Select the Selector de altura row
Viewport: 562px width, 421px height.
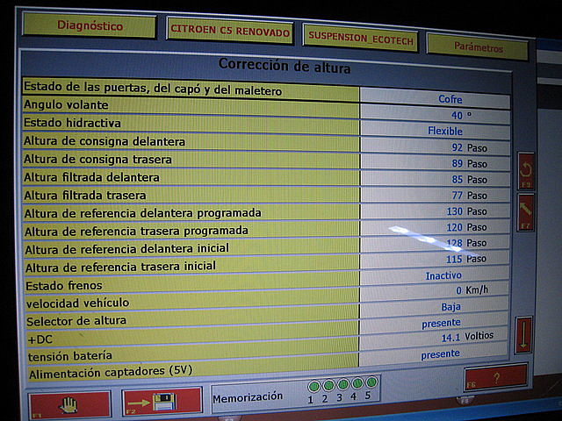189,321
